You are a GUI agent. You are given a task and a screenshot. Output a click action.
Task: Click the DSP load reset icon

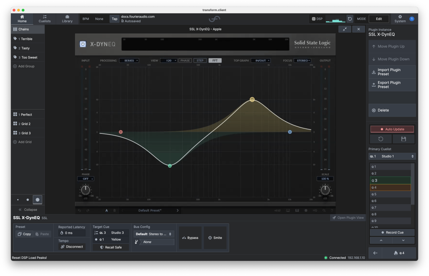[x=350, y=19]
